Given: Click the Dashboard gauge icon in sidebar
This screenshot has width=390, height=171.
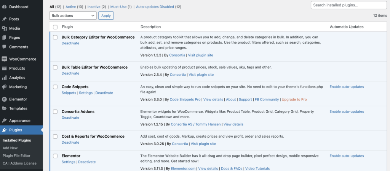Looking at the screenshot, I should [4, 7].
